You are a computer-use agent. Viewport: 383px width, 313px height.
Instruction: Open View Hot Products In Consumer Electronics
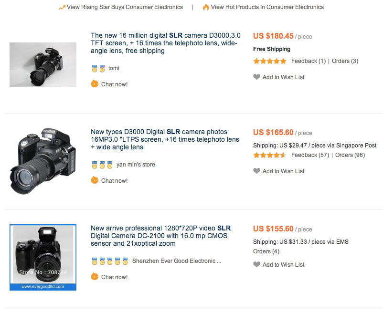click(267, 7)
